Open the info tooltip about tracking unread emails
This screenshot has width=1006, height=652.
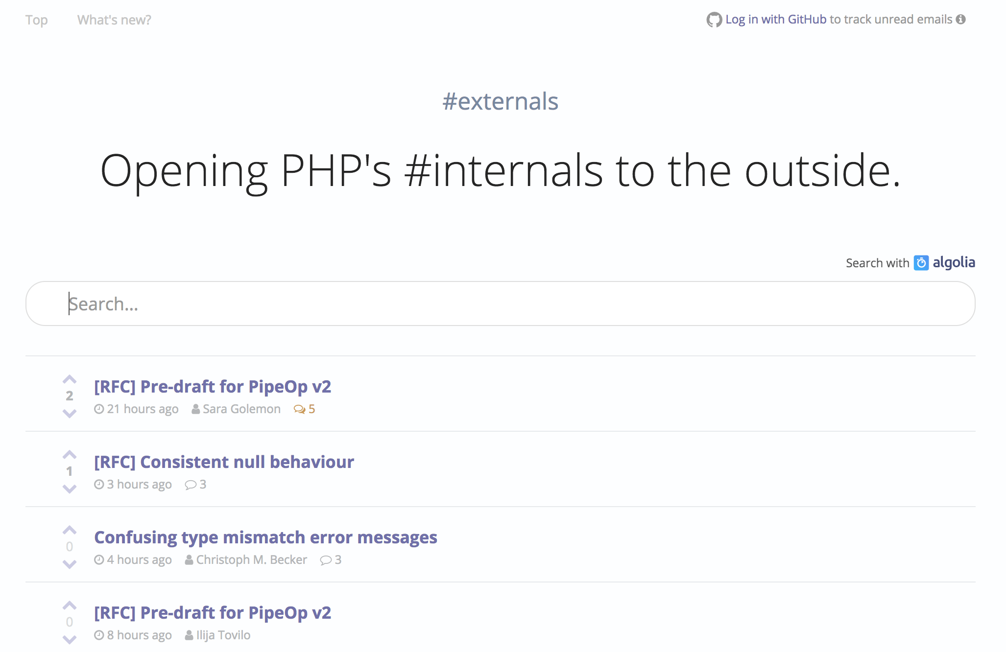pos(961,19)
